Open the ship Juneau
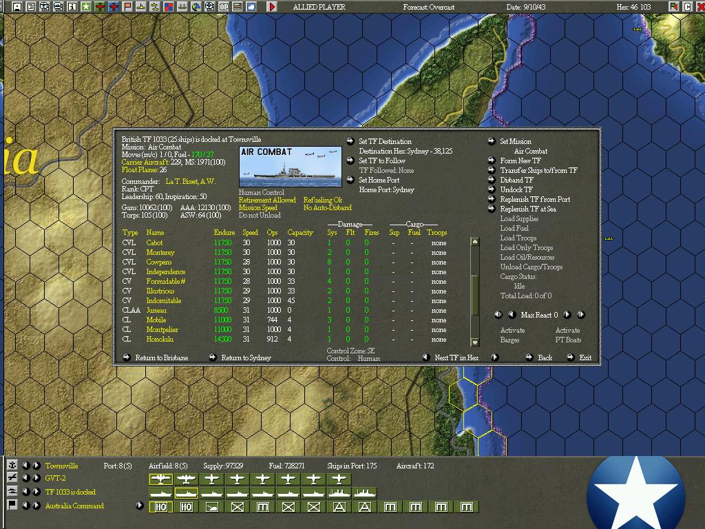Image resolution: width=705 pixels, height=529 pixels. pyautogui.click(x=156, y=311)
